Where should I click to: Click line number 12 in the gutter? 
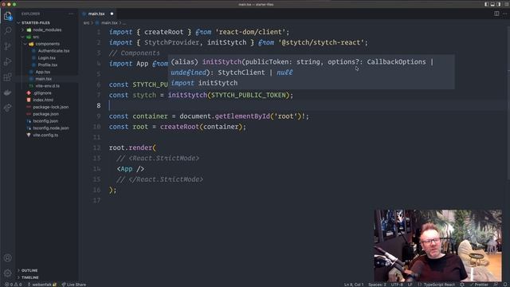(x=97, y=147)
